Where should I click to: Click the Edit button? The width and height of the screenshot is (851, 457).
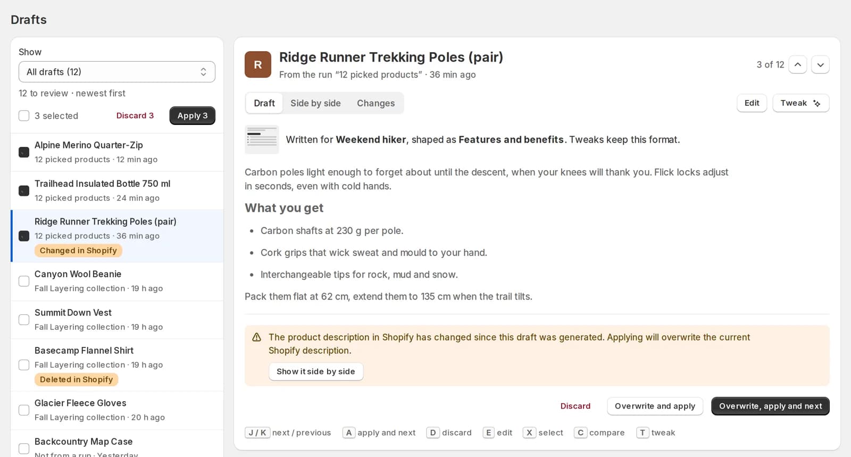click(x=752, y=103)
